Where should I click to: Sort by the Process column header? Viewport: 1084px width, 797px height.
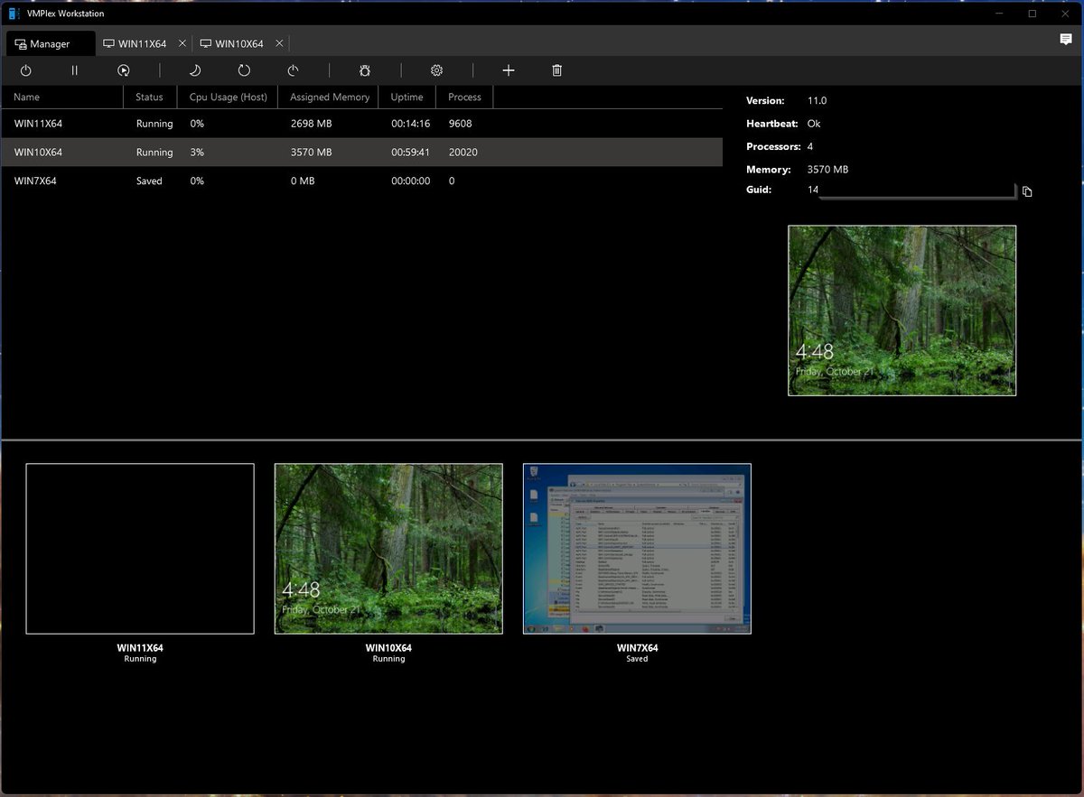click(464, 97)
